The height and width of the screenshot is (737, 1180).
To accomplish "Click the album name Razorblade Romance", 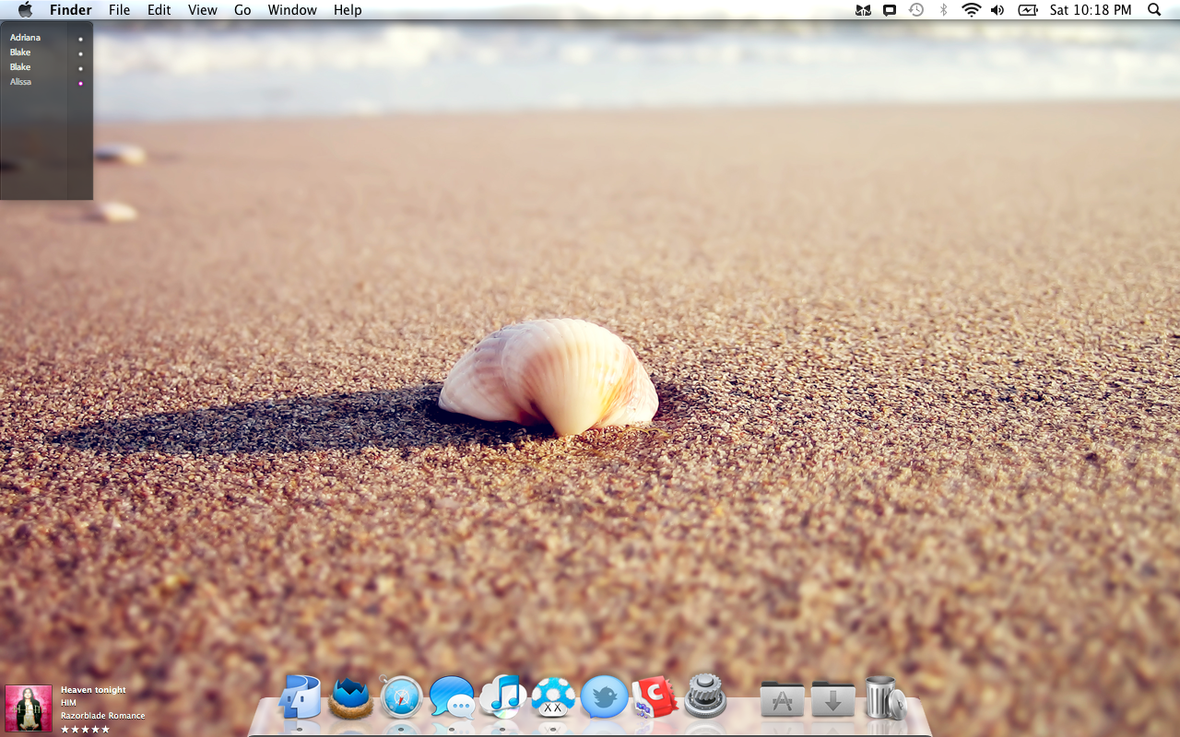I will (x=103, y=716).
